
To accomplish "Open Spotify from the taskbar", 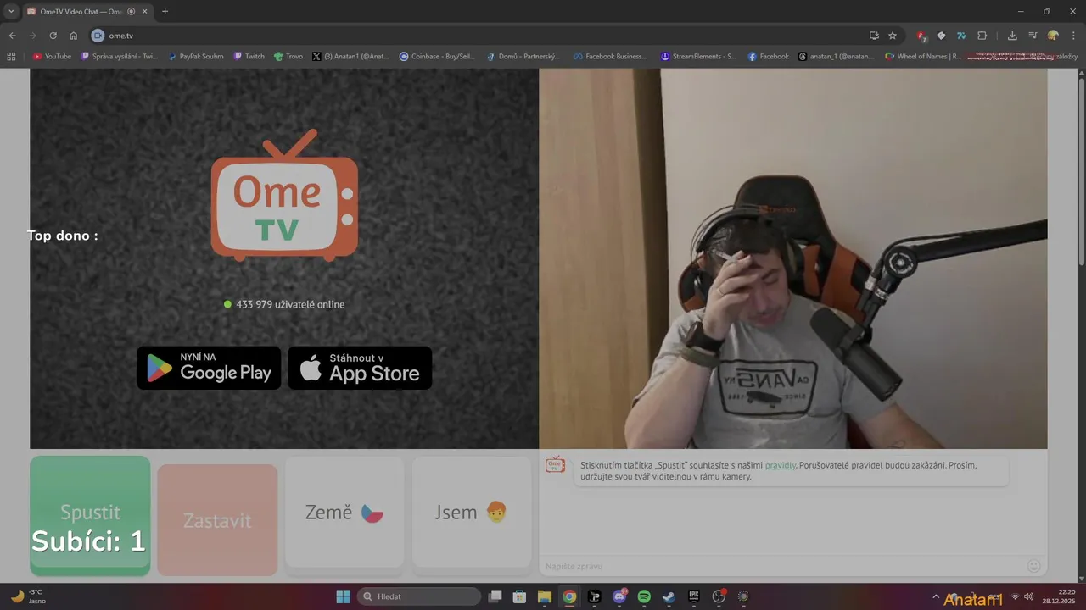I will pos(644,596).
